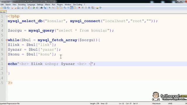Click the "Sel : 0" status bar entry
The image size is (187, 105).
point(135,104)
